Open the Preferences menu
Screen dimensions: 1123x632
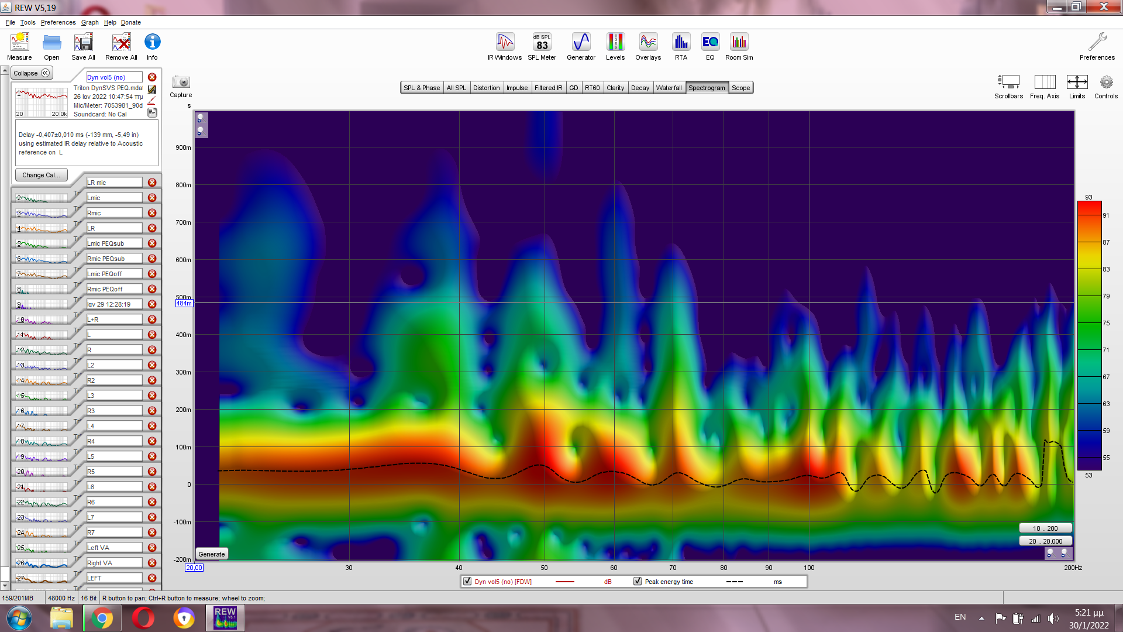pyautogui.click(x=58, y=22)
